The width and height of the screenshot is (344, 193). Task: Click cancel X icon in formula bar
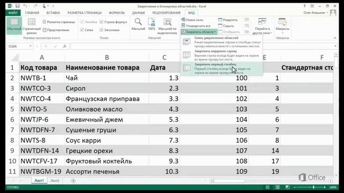pos(46,46)
